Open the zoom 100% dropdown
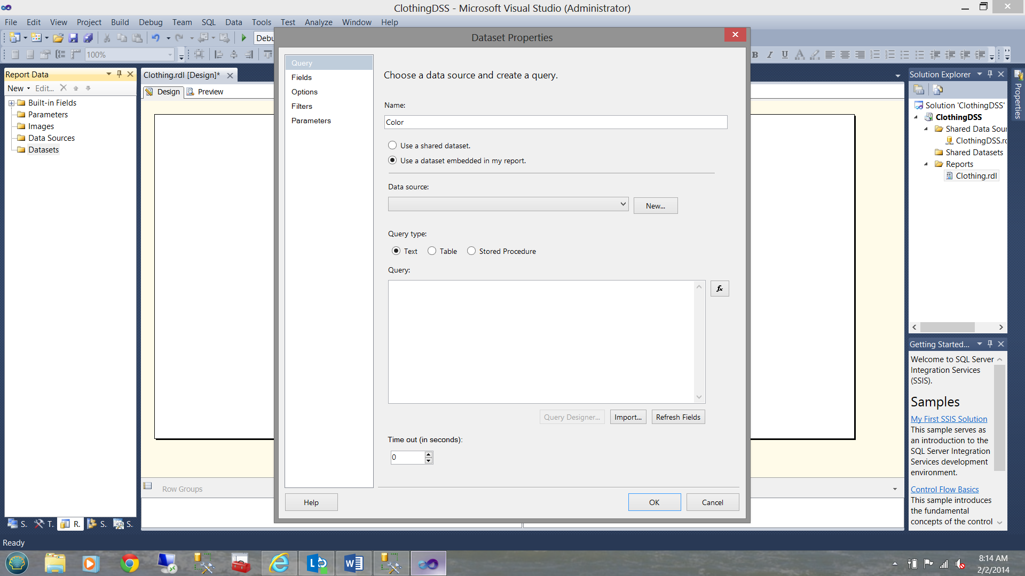Viewport: 1025px width, 576px height. (170, 54)
